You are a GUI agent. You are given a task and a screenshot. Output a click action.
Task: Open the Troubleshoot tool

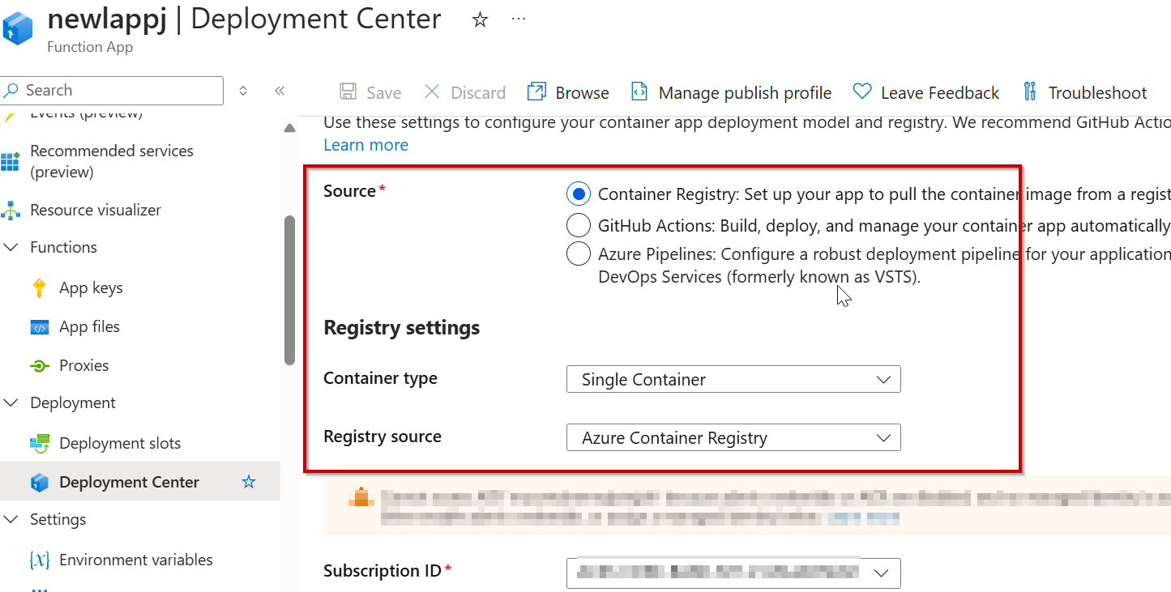[1085, 92]
